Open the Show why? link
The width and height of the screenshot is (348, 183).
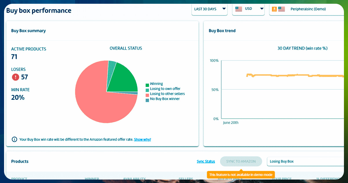[142, 139]
